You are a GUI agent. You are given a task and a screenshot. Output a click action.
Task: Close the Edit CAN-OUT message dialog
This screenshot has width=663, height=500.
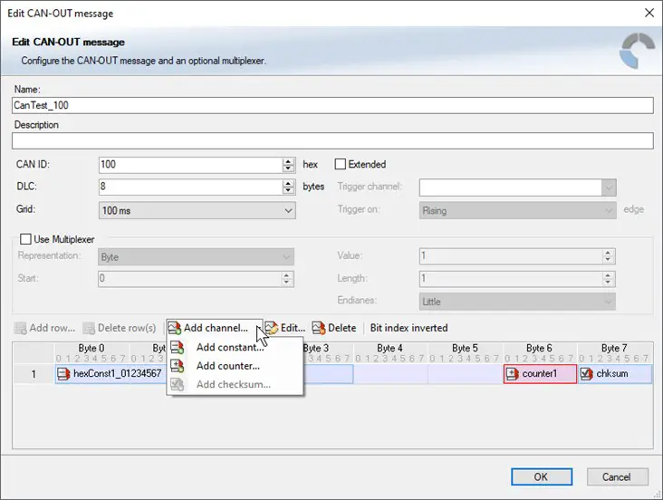point(649,13)
